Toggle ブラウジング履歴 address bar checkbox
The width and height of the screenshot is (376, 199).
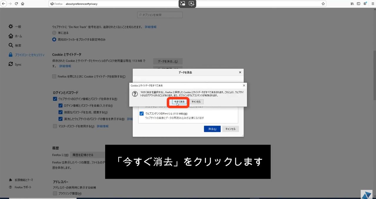click(x=55, y=193)
